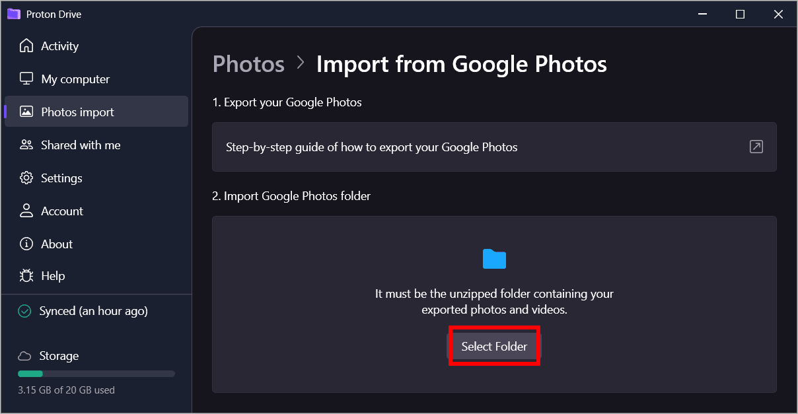Open the Help section
The width and height of the screenshot is (798, 414).
coord(96,275)
